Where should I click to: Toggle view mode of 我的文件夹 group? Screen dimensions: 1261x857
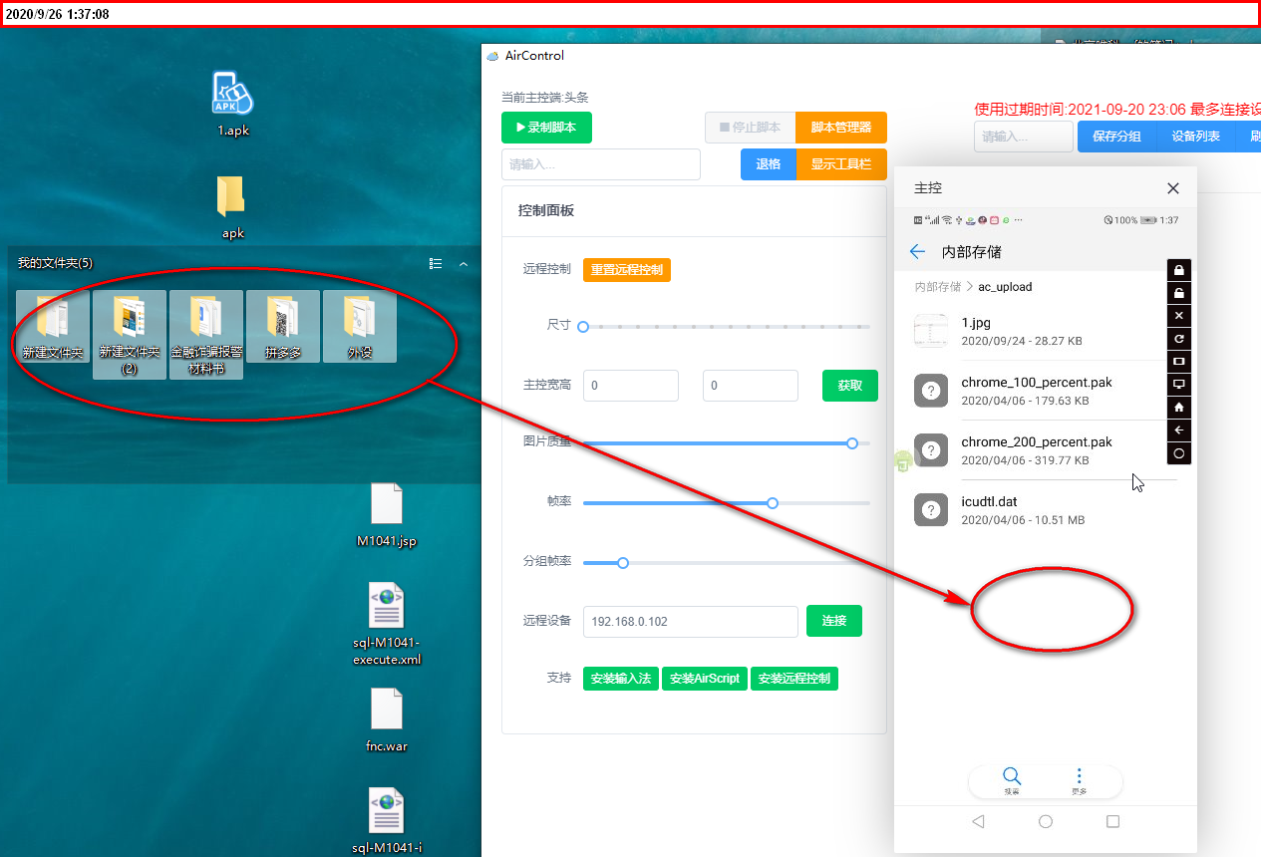pyautogui.click(x=436, y=264)
